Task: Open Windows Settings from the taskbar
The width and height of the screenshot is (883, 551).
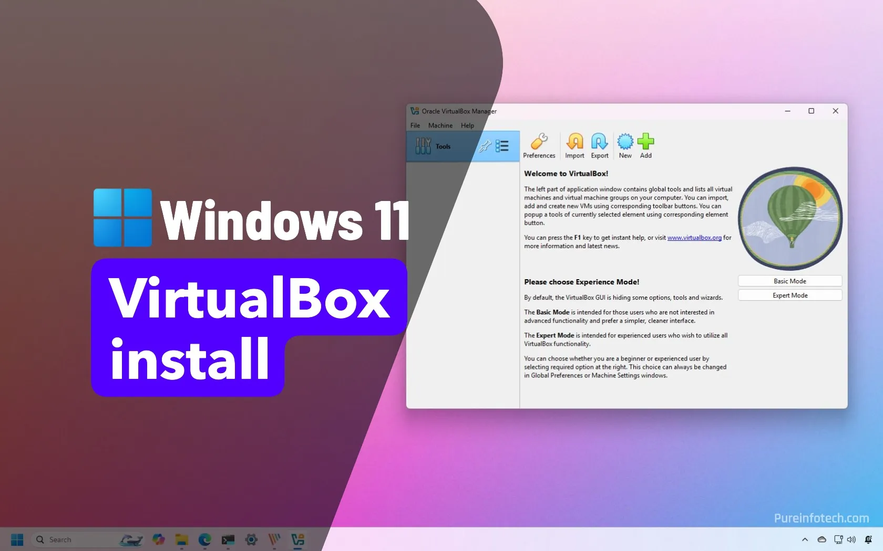Action: 251,539
